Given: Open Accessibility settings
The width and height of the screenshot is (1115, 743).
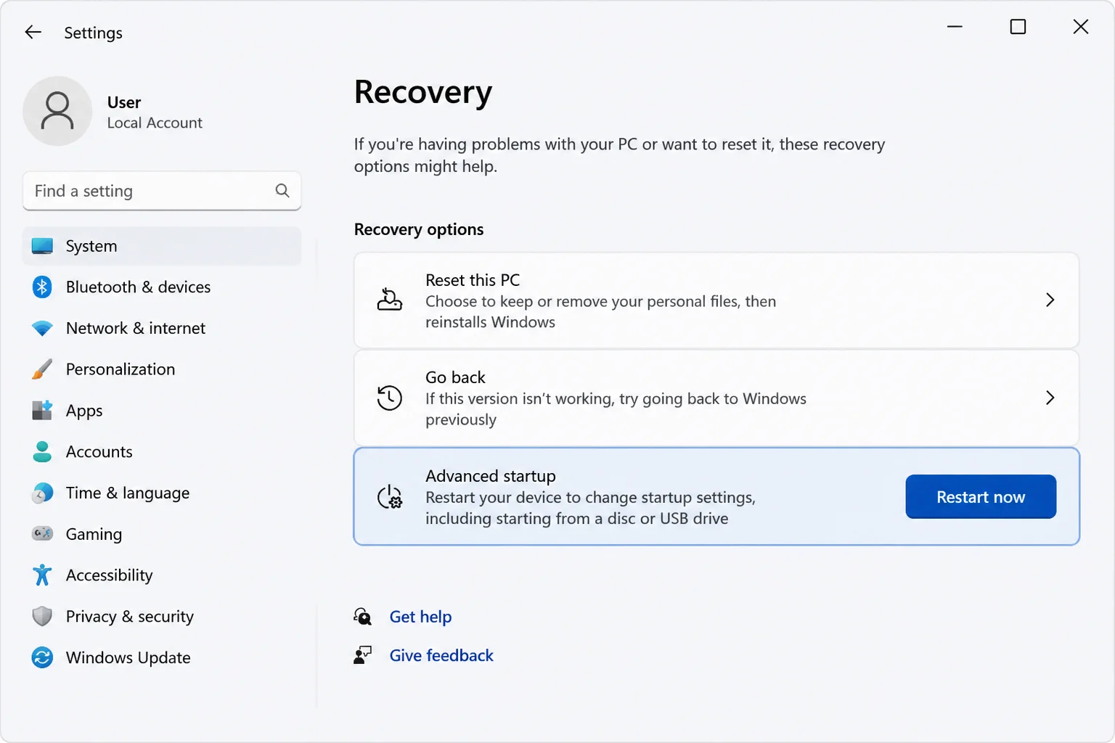Looking at the screenshot, I should (x=162, y=575).
